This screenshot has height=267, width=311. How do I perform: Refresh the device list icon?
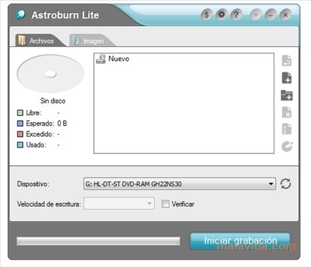286,184
